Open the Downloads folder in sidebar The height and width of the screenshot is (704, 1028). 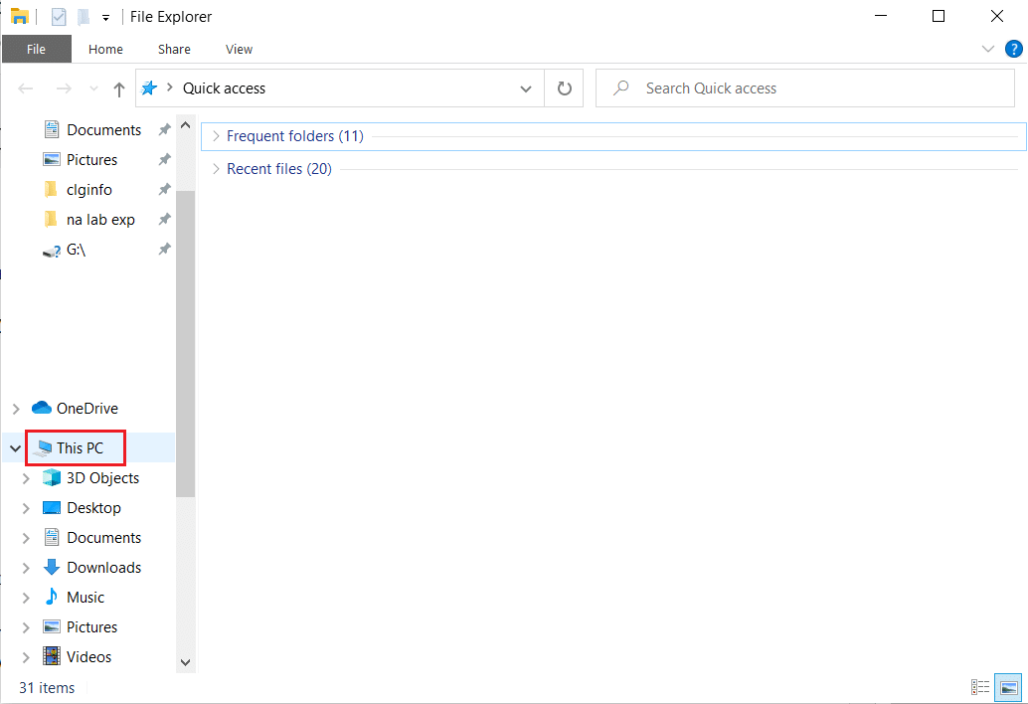pos(103,568)
